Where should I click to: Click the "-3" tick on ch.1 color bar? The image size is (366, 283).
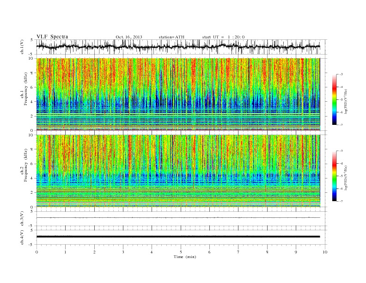tap(341, 74)
